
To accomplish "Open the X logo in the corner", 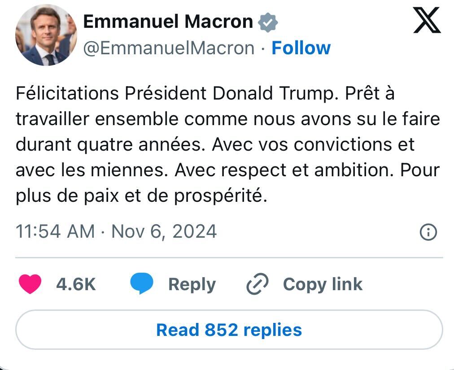I will (427, 22).
